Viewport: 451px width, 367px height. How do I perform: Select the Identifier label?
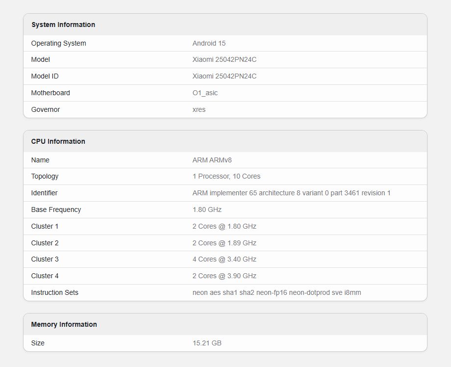[44, 193]
